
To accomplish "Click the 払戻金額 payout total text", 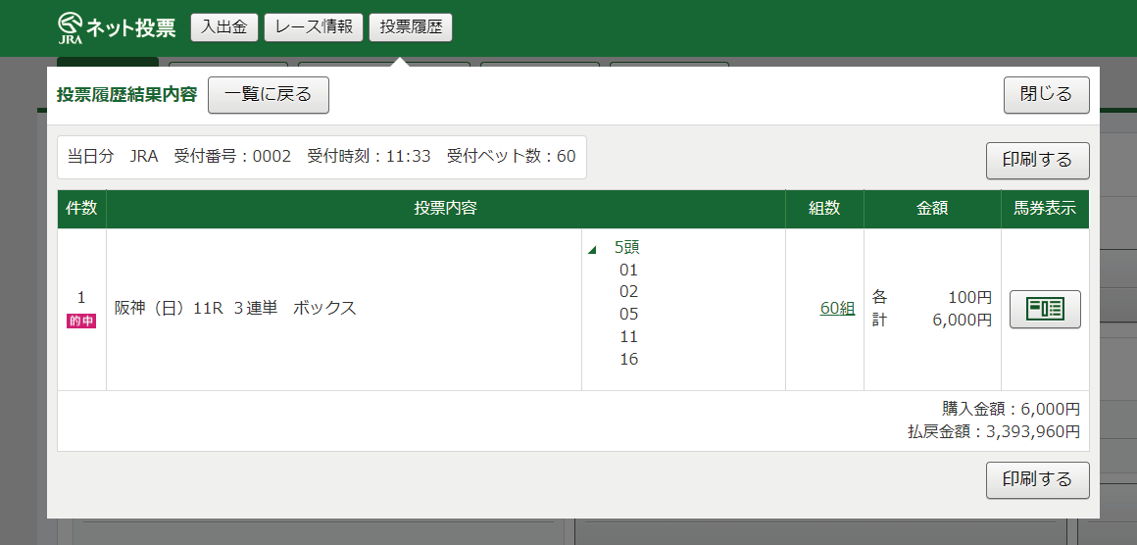I will [993, 431].
